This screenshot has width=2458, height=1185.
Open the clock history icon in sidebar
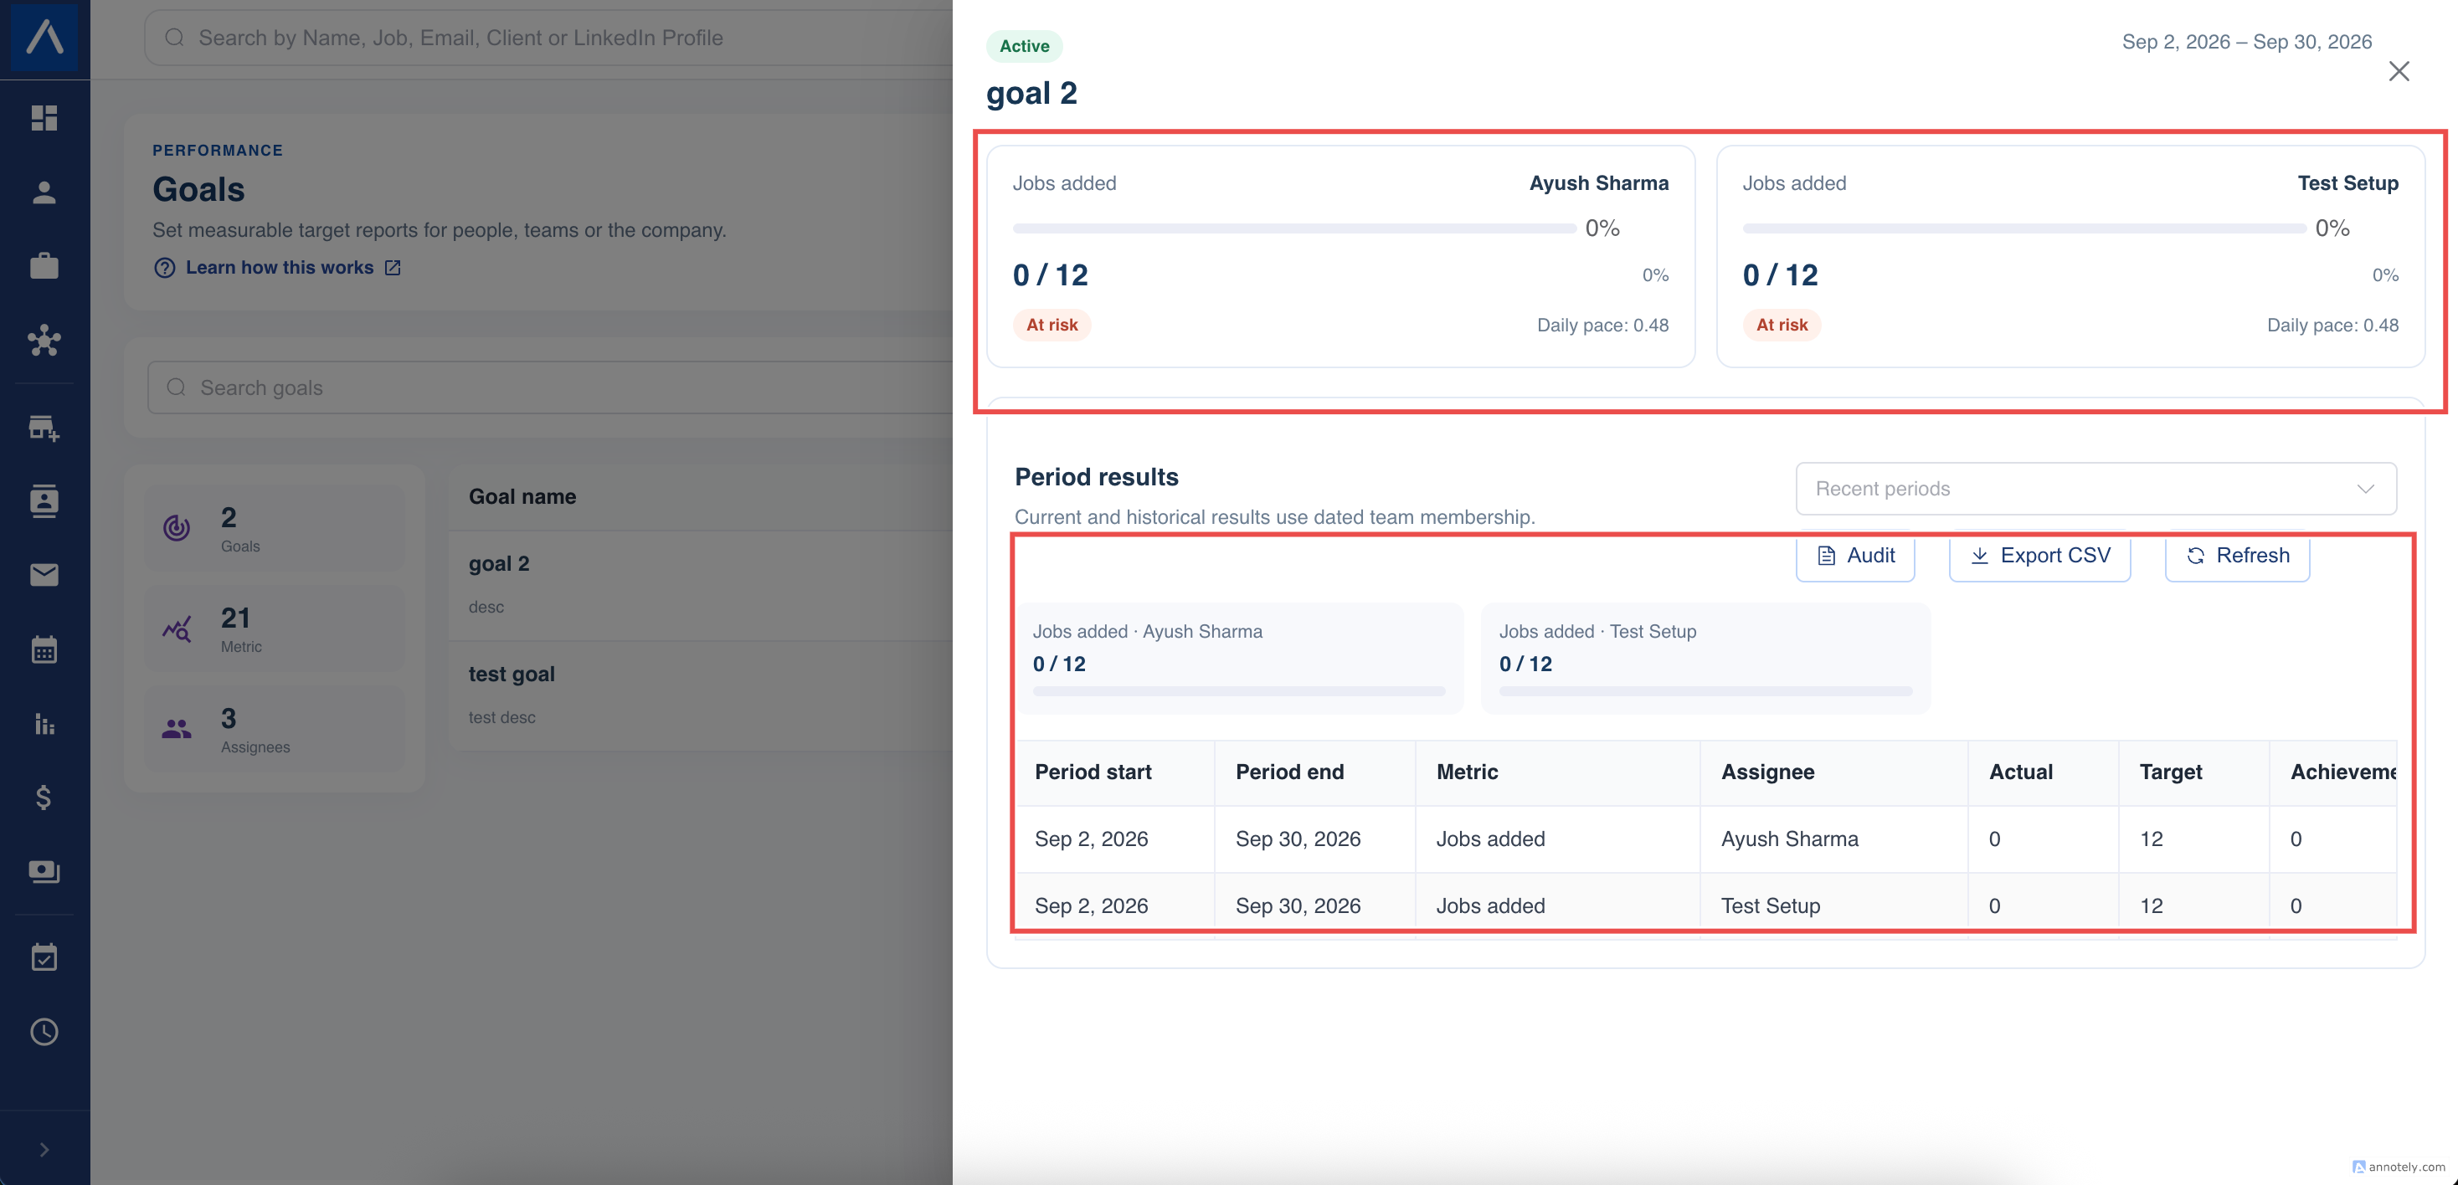click(44, 1031)
